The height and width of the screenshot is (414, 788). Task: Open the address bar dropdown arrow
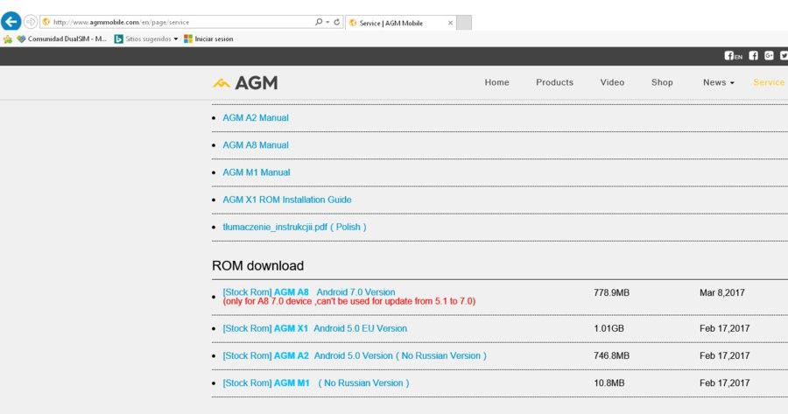tap(327, 22)
